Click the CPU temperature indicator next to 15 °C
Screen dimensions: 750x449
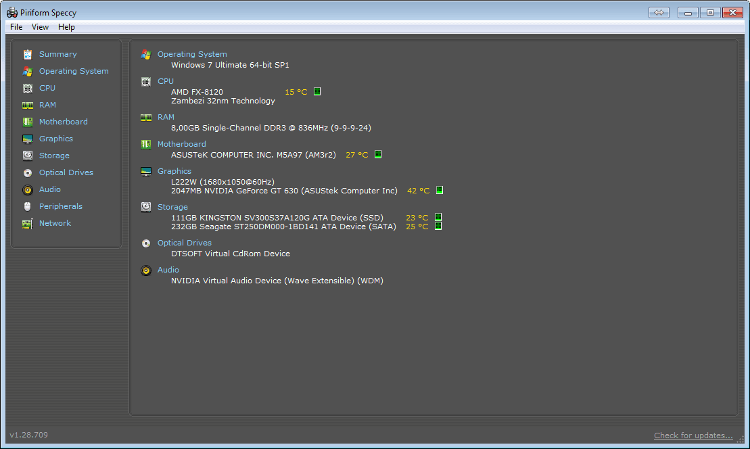pos(317,91)
